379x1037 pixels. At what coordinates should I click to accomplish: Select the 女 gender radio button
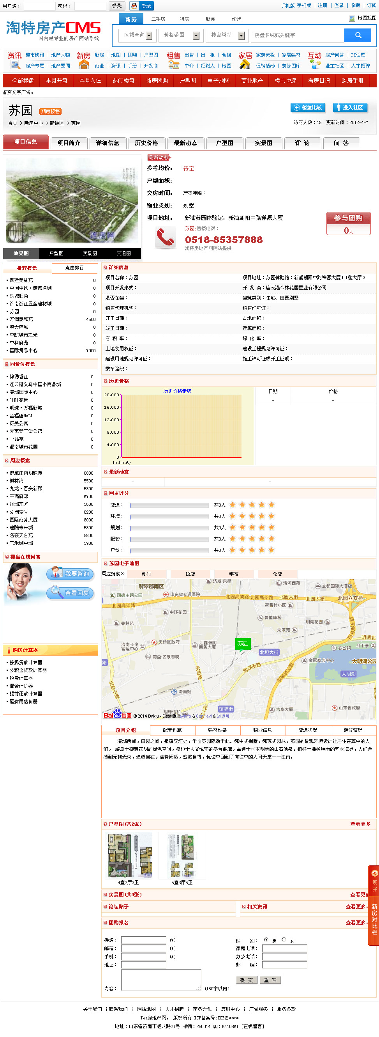[x=284, y=940]
